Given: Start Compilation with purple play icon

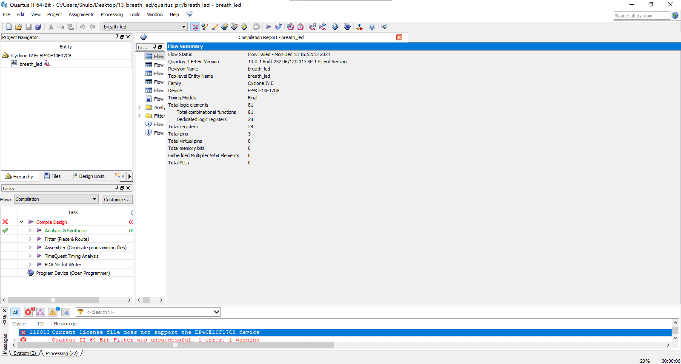Looking at the screenshot, I should click(268, 27).
